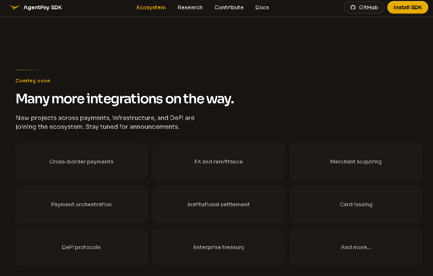Click the paragraph starting 'New projects across payments'
Image resolution: width=433 pixels, height=276 pixels.
[105, 122]
